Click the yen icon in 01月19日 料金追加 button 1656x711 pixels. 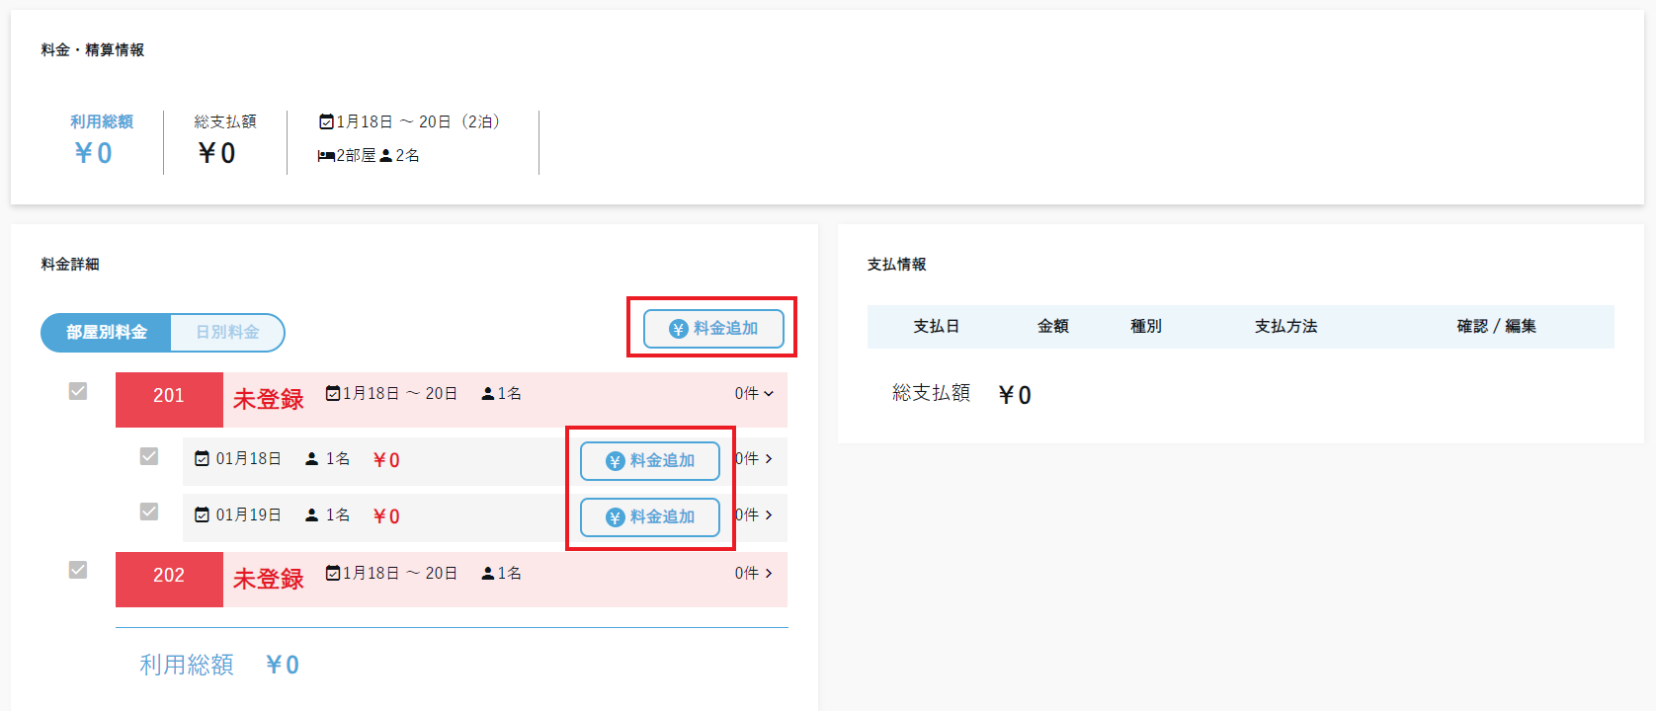coord(615,517)
